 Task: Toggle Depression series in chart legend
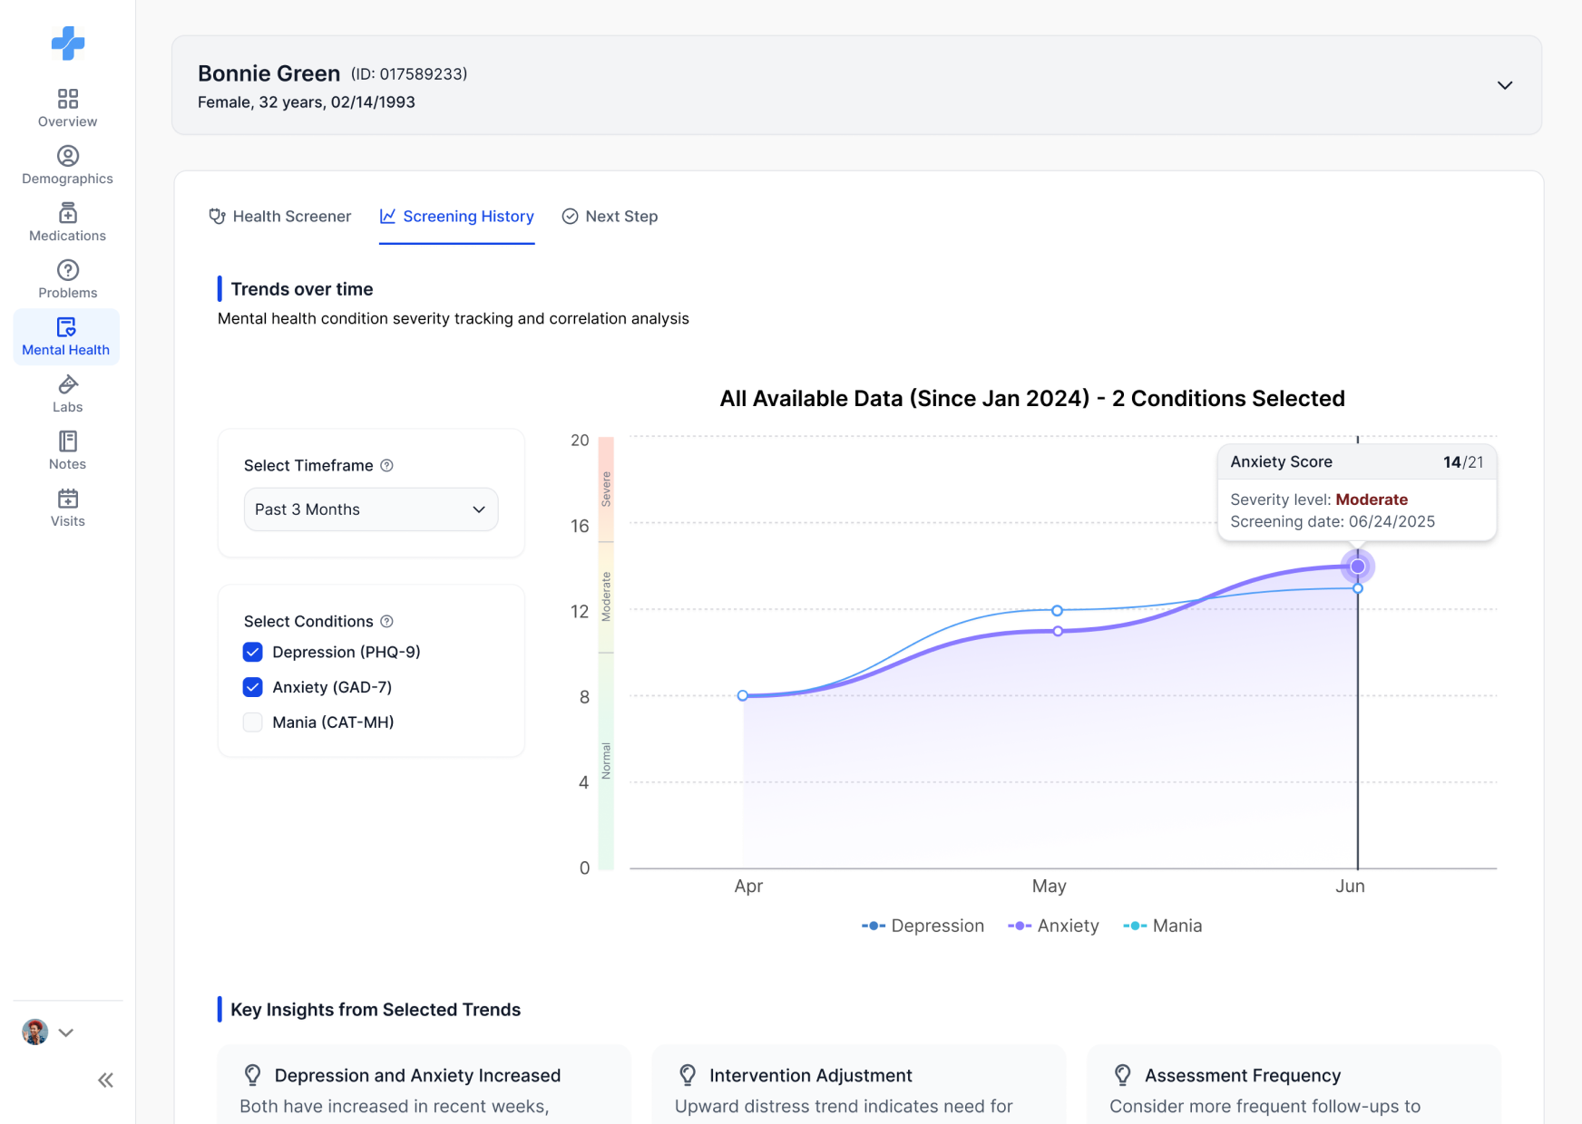923,925
